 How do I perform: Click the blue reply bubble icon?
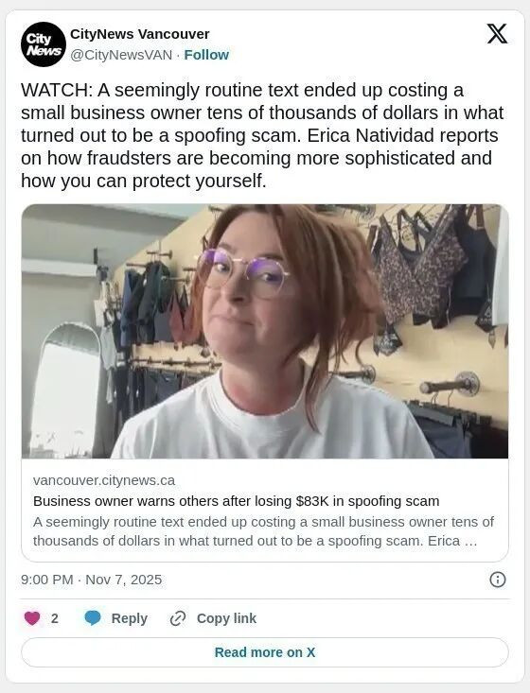pyautogui.click(x=93, y=618)
